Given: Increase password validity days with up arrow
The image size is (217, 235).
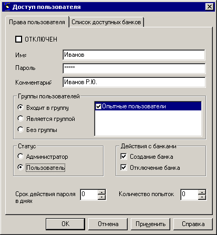Looking at the screenshot, I should (101, 192).
